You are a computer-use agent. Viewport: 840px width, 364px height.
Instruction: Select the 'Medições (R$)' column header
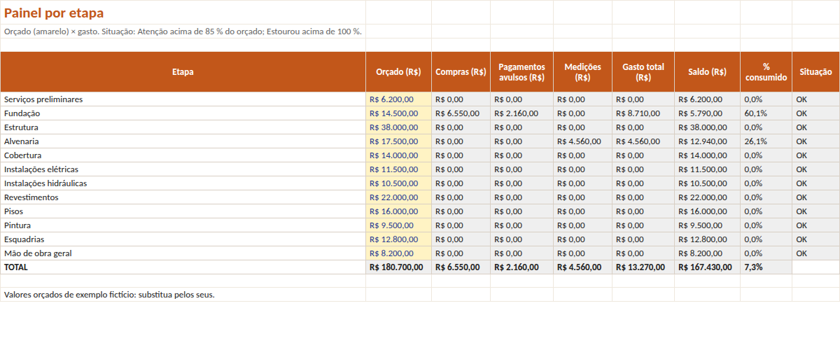point(582,71)
